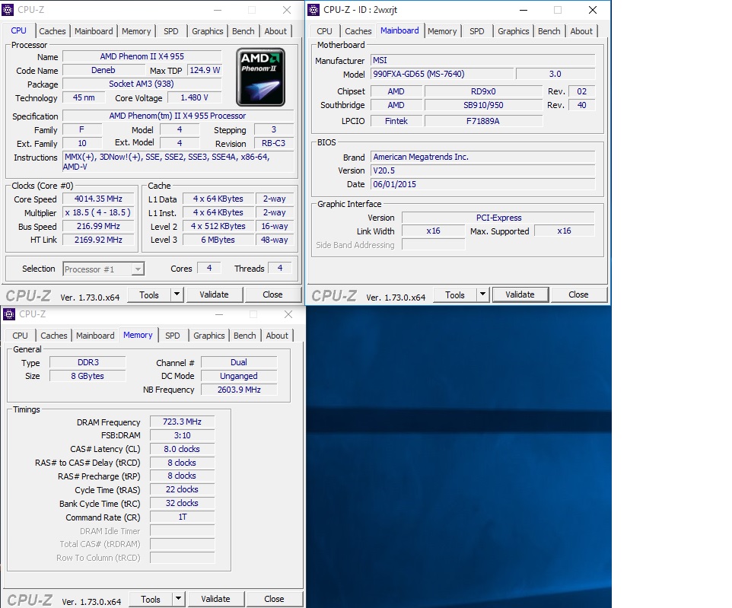The image size is (732, 608).
Task: Click the Command Rate value 1T
Action: click(x=182, y=517)
